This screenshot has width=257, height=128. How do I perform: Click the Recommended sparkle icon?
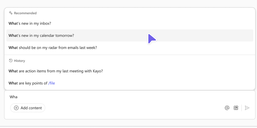[x=11, y=13]
